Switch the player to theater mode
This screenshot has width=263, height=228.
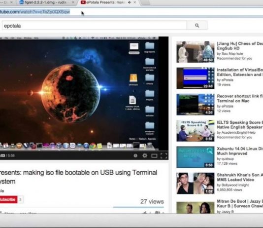[154, 156]
